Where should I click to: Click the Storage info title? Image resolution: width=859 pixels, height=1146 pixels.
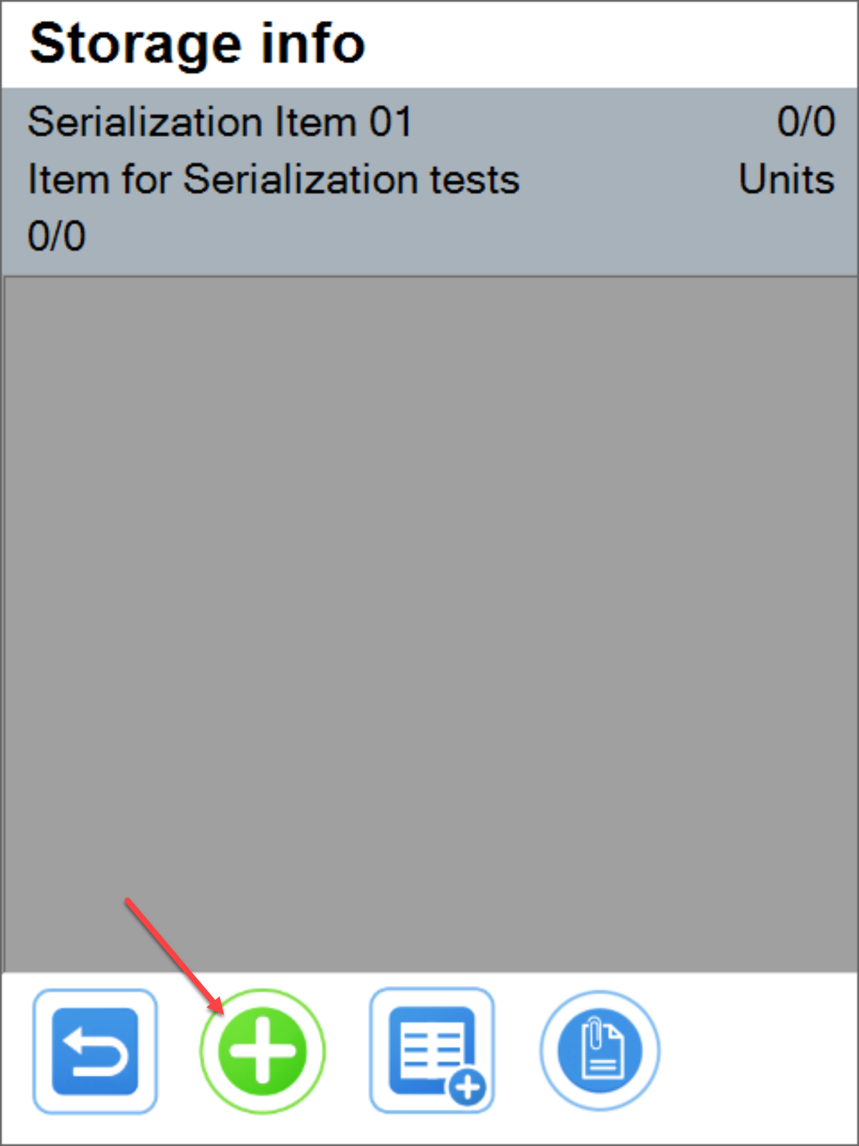point(198,44)
